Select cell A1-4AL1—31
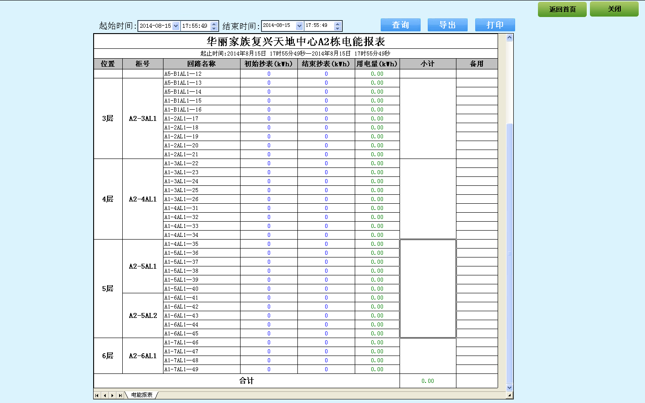 [202, 208]
